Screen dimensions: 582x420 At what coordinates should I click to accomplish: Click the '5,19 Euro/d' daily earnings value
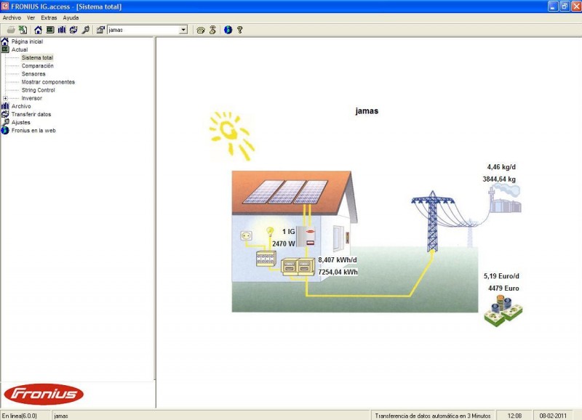tap(501, 276)
